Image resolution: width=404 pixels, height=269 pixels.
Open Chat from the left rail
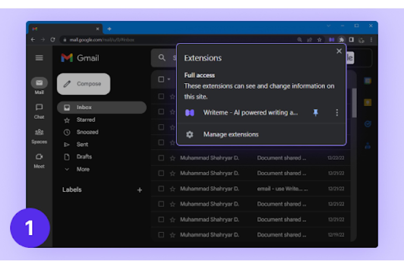(39, 111)
